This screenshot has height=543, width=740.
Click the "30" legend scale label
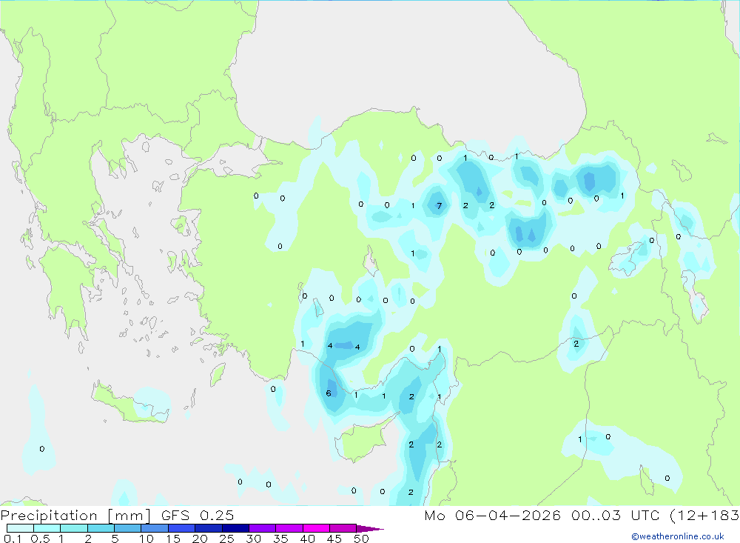(x=253, y=539)
